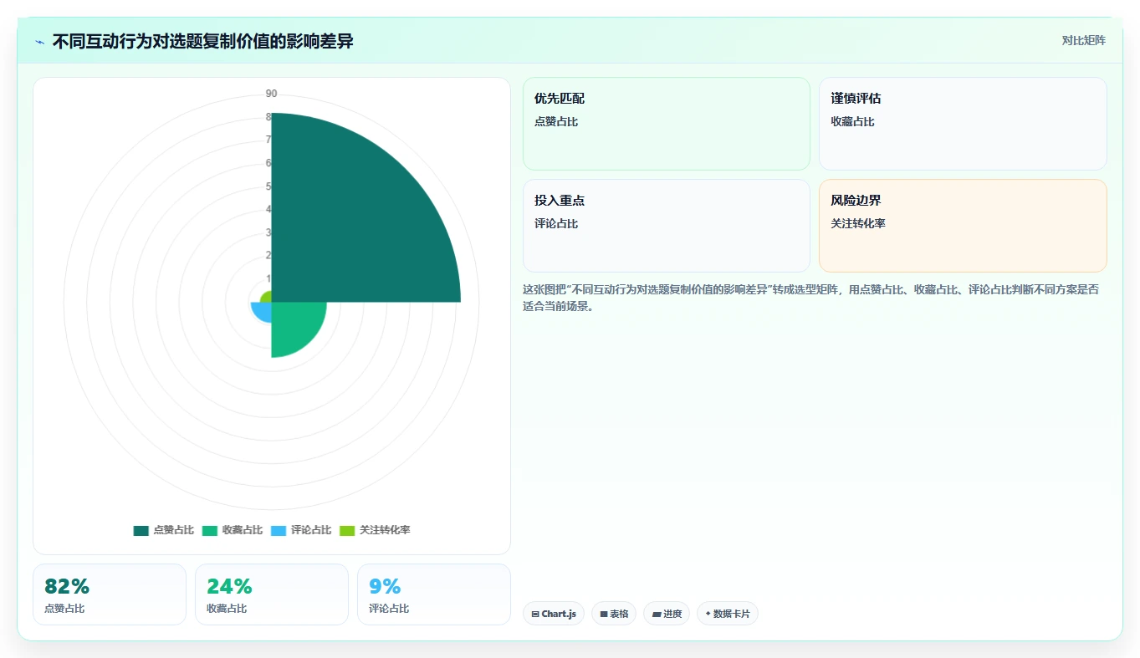
Task: Click the 82% 点赞占比 stat card
Action: (110, 594)
